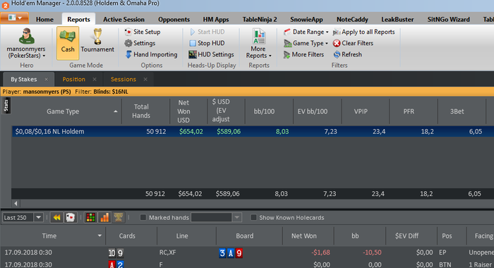Open Site Setup options

coord(143,32)
